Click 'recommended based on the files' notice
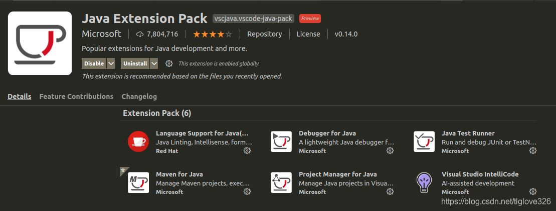556x211 pixels. [182, 76]
